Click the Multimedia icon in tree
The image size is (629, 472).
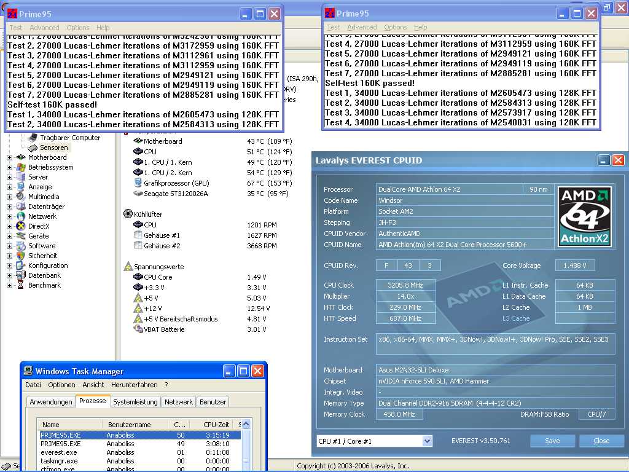click(x=20, y=197)
